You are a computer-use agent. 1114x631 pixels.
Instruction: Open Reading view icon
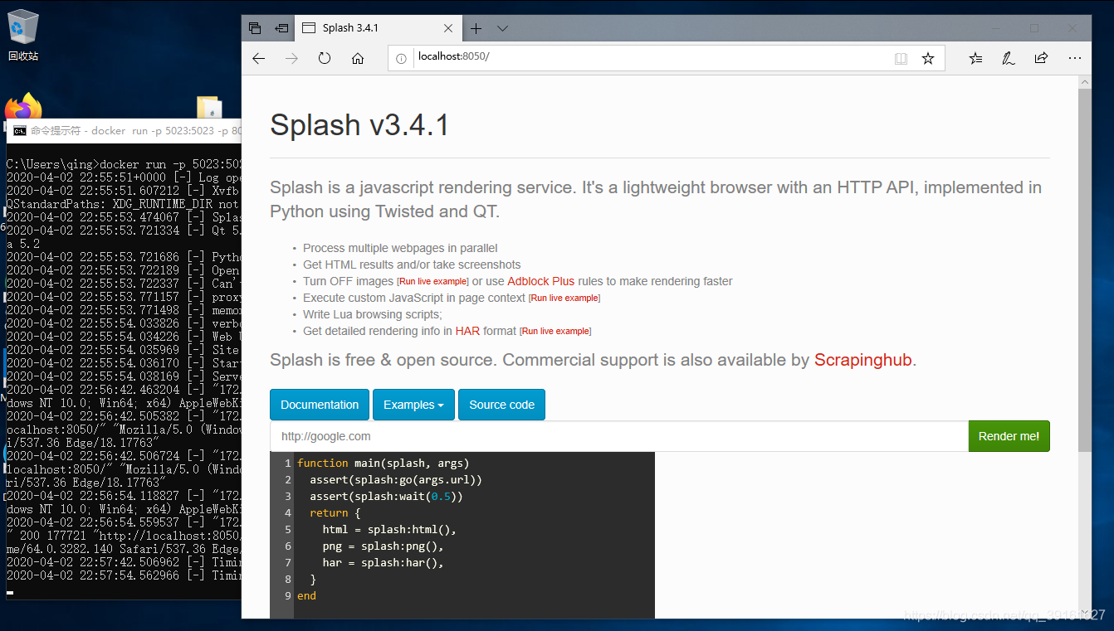901,59
